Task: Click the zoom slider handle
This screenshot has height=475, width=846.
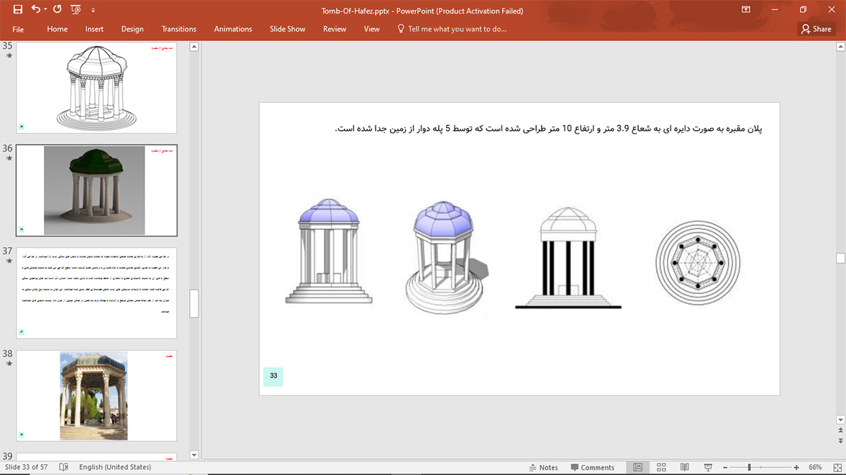Action: pos(749,467)
